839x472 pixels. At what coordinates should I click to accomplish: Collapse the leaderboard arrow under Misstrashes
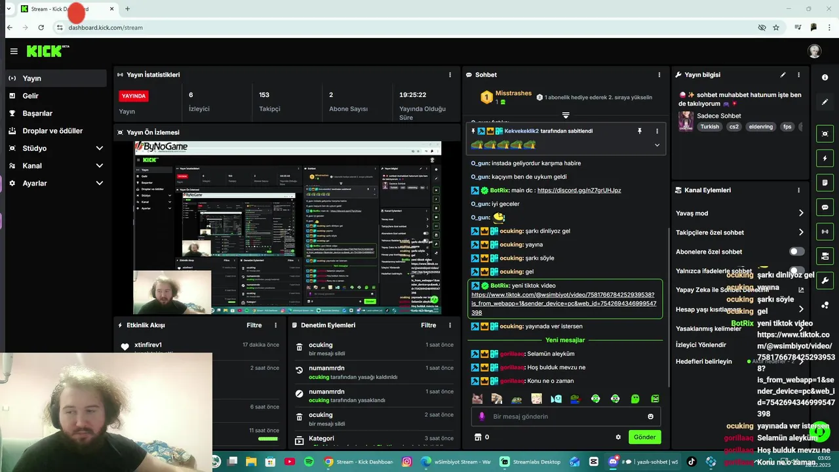pos(566,115)
